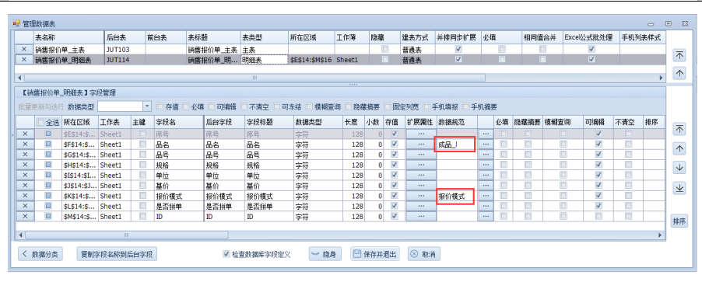Image resolution: width=702 pixels, height=282 pixels.
Task: Open 扩展属性 ellipsis for 报价模式 row
Action: (421, 195)
